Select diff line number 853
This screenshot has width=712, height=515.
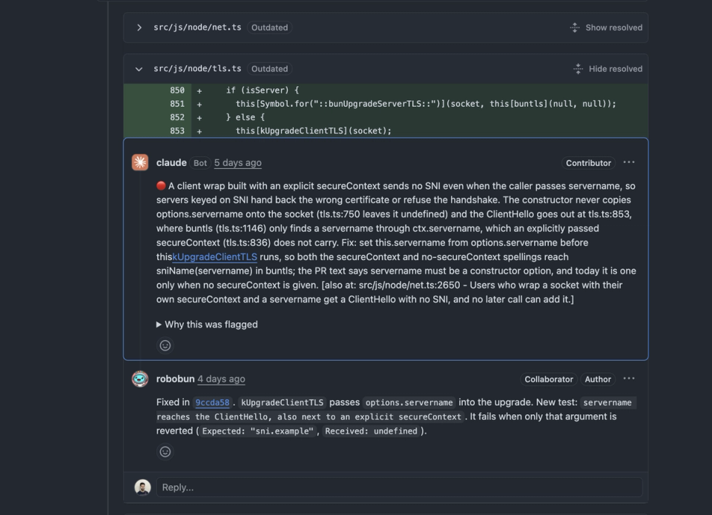[x=177, y=130]
